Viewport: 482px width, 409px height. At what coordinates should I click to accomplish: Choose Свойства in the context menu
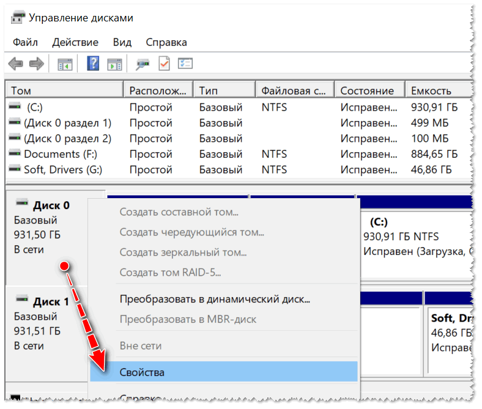tap(224, 372)
